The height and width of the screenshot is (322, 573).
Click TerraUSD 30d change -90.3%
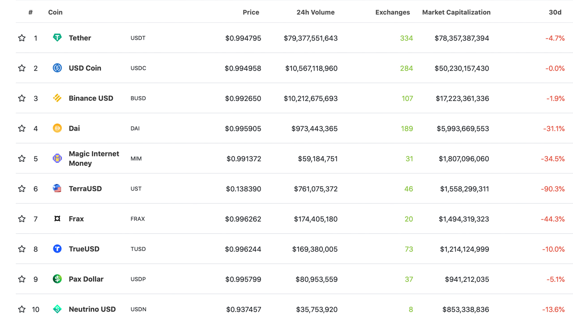[553, 189]
